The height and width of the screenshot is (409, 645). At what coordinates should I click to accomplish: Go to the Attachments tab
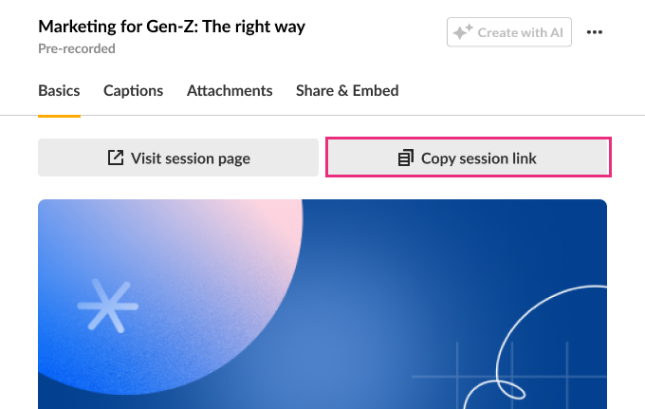(x=230, y=91)
